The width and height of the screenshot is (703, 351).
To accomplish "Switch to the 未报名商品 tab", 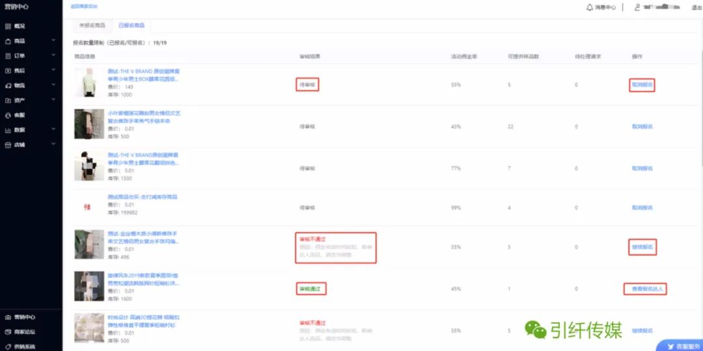I will tap(92, 25).
